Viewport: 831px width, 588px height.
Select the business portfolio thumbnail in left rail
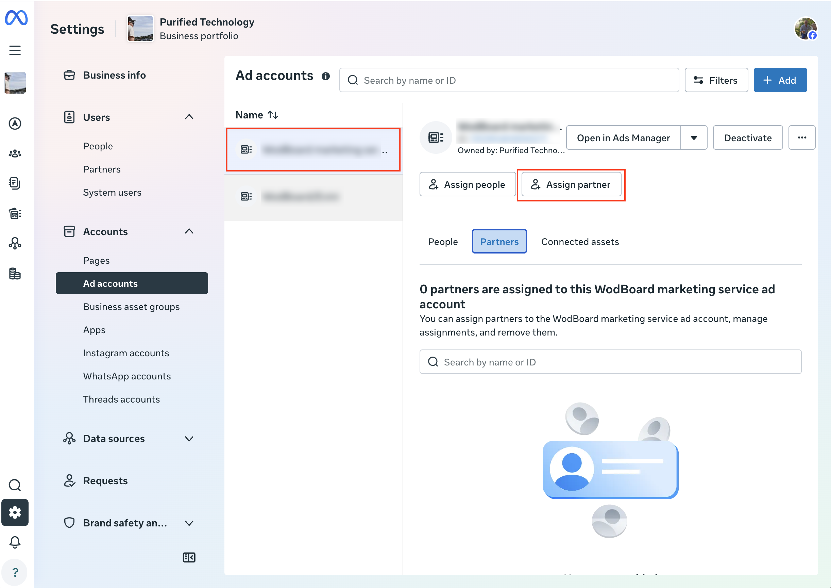coord(15,83)
